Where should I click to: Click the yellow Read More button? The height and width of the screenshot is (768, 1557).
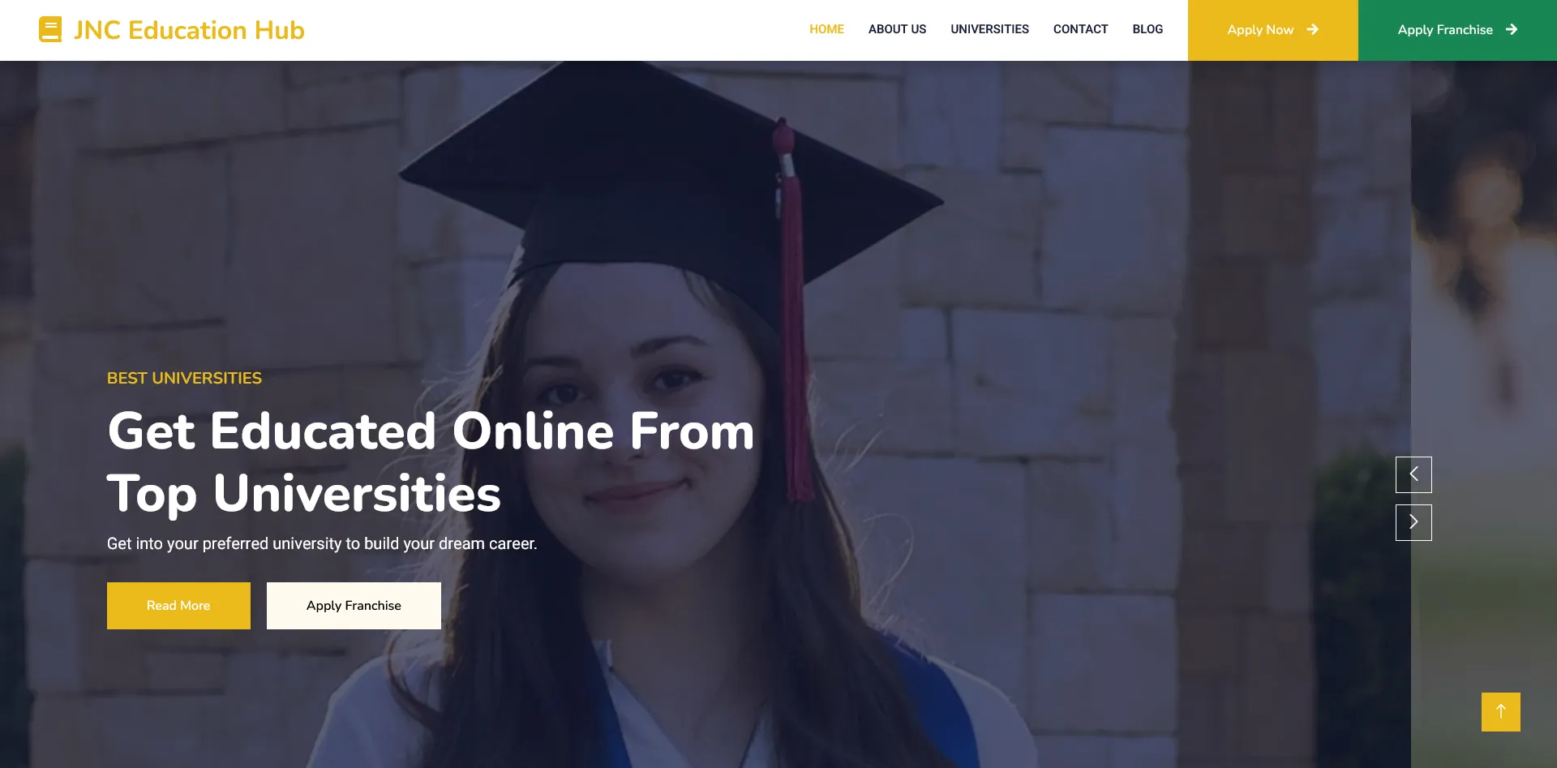pos(178,606)
